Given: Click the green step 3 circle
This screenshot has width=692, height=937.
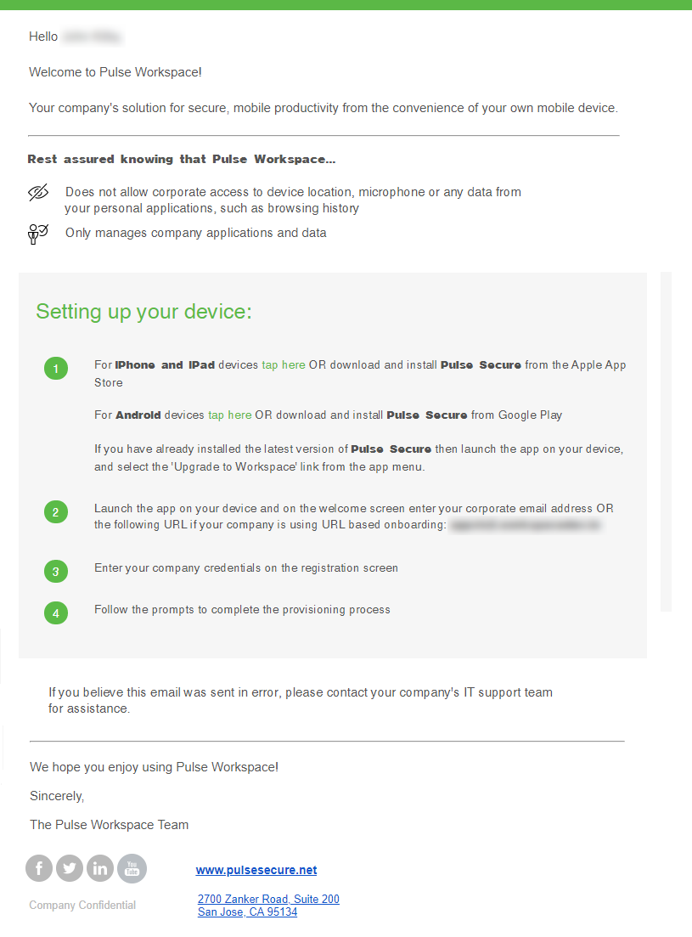Looking at the screenshot, I should [56, 571].
